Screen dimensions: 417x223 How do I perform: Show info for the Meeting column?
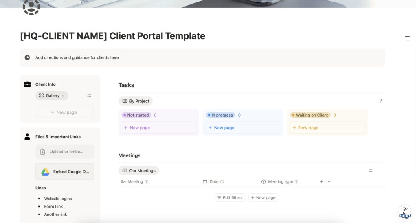(146, 182)
